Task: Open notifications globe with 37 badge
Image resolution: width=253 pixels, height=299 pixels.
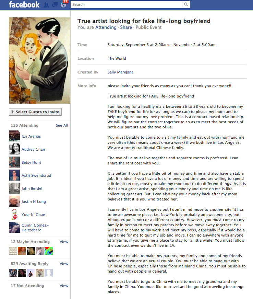Action: (x=63, y=5)
